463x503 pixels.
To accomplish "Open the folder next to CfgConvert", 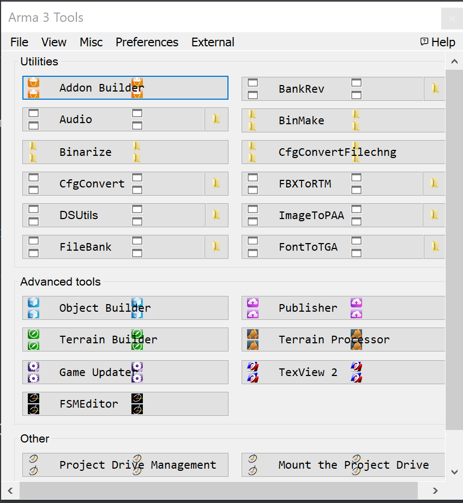I will pos(217,184).
